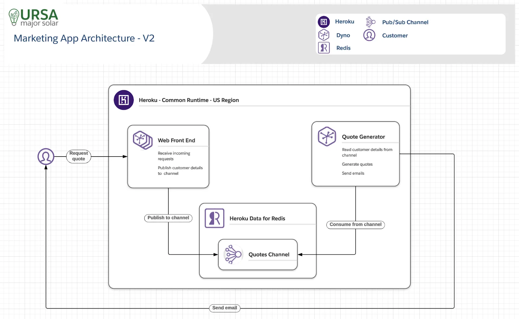This screenshot has height=319, width=519.
Task: Select the Publish to channel connector label
Action: pos(168,218)
